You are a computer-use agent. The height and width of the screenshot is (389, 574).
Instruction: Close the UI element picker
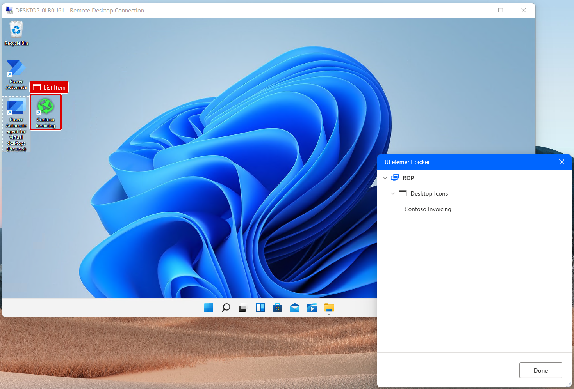point(562,162)
